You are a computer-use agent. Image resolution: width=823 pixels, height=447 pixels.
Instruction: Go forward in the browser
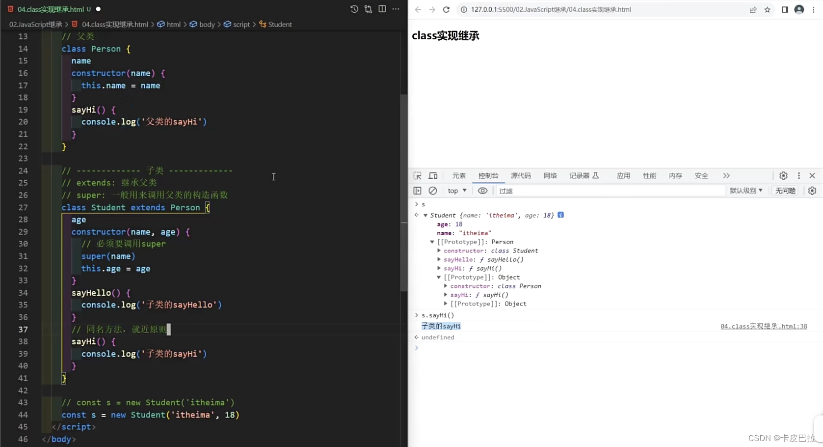coord(432,9)
